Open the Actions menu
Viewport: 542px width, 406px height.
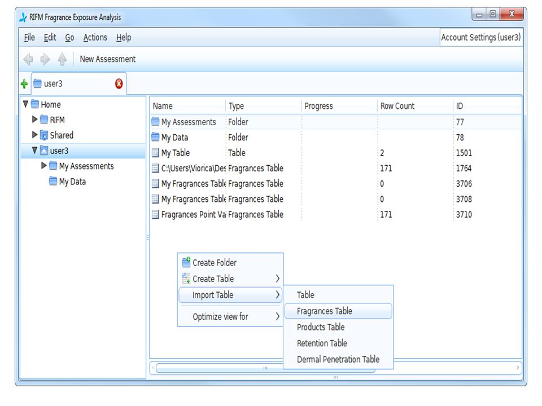pyautogui.click(x=95, y=37)
